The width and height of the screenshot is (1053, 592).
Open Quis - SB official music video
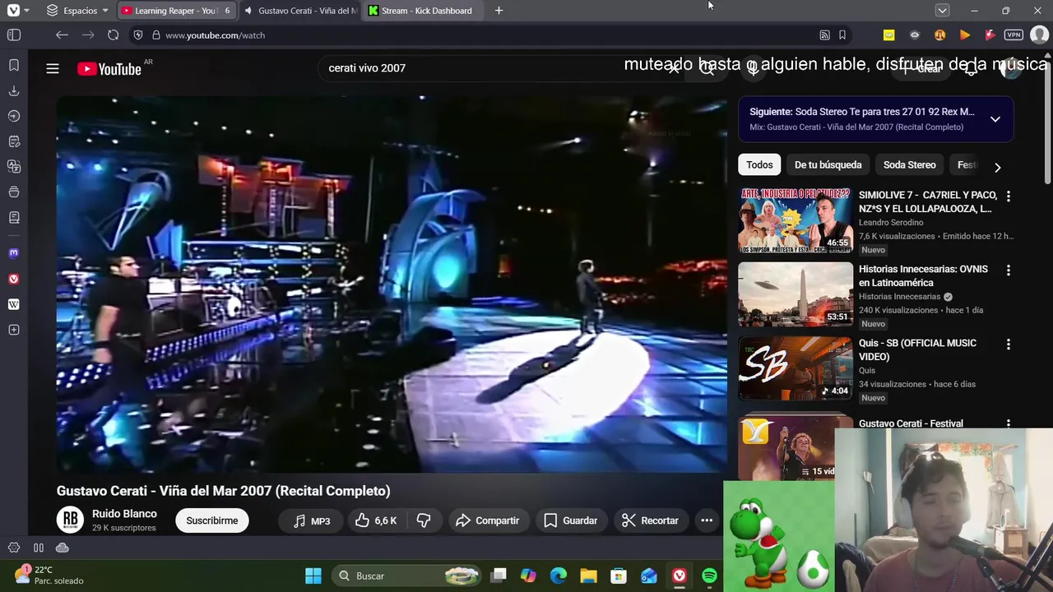pyautogui.click(x=796, y=368)
